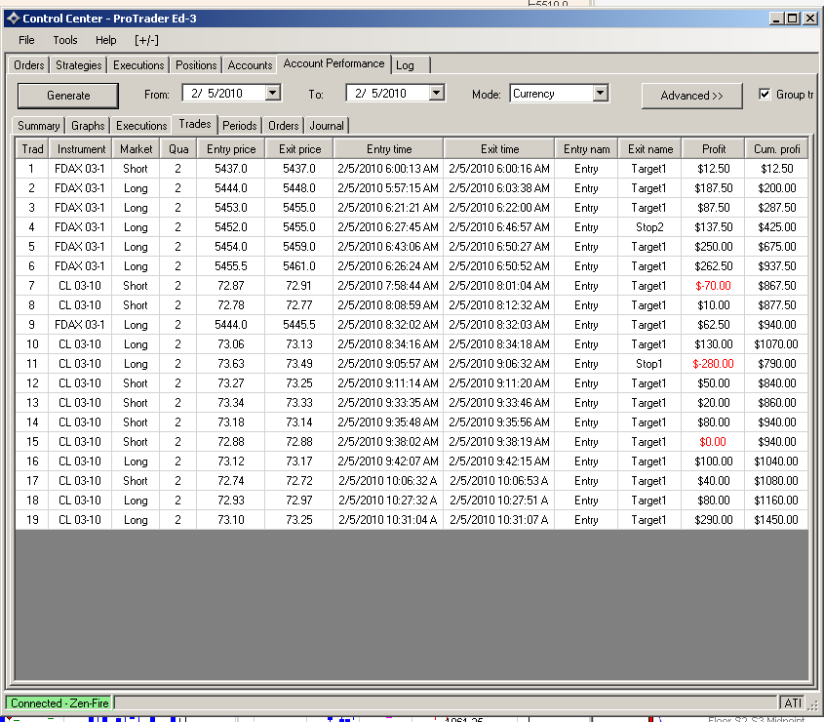The height and width of the screenshot is (722, 824).
Task: Sort by the Trad column header
Action: click(32, 149)
